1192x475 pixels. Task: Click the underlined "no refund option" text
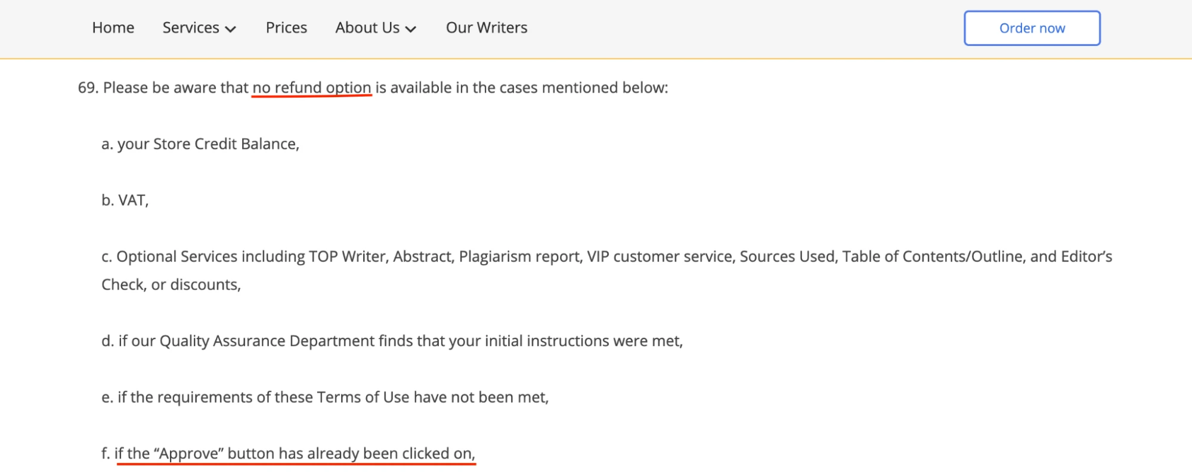click(x=311, y=88)
